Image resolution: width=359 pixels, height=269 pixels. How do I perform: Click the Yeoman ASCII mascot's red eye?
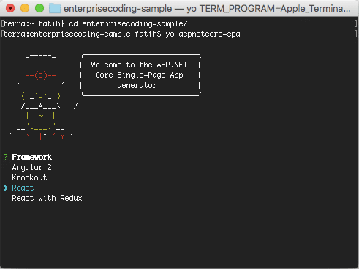click(x=40, y=75)
